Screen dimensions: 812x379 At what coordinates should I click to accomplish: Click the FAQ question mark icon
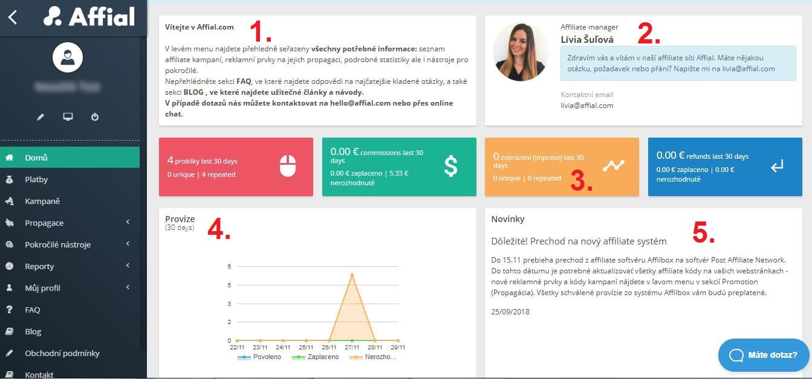pyautogui.click(x=9, y=310)
